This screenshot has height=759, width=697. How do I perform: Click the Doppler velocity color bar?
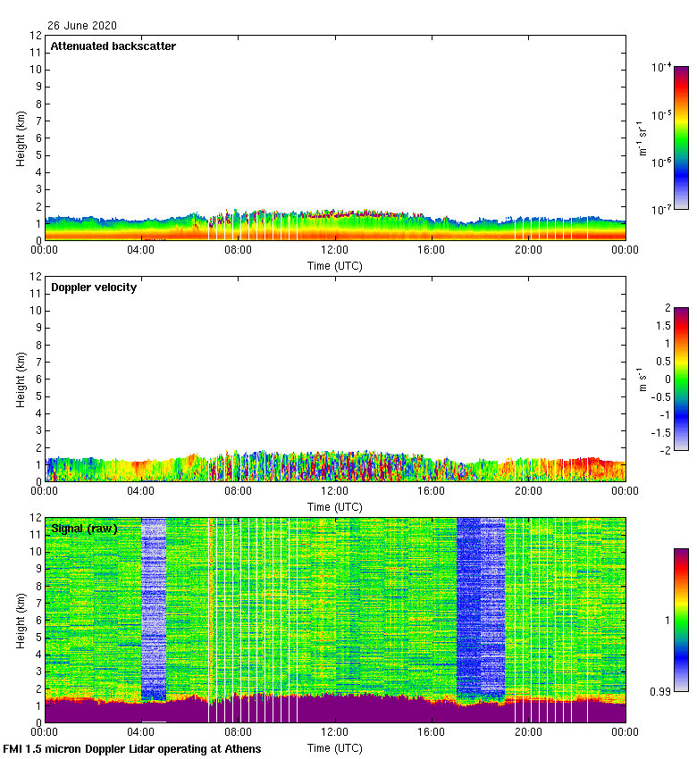pos(681,379)
